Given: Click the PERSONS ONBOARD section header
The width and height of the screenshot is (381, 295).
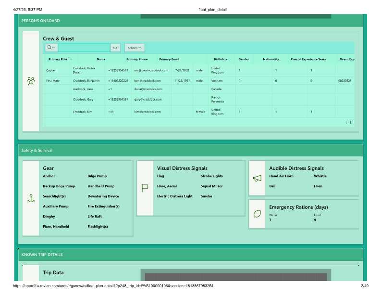Looking at the screenshot, I should pos(40,21).
